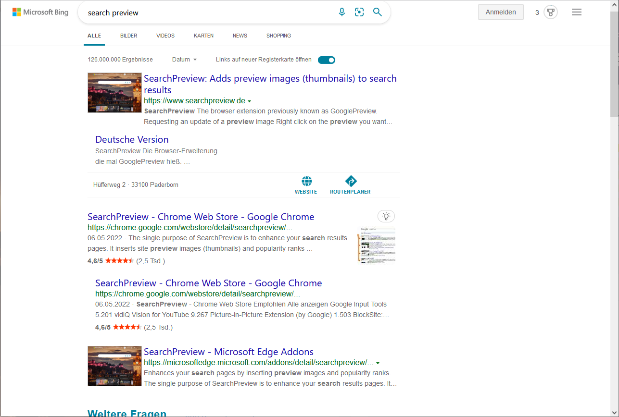Click the https://www.searchpreview.de URL
The image size is (619, 417).
point(194,101)
